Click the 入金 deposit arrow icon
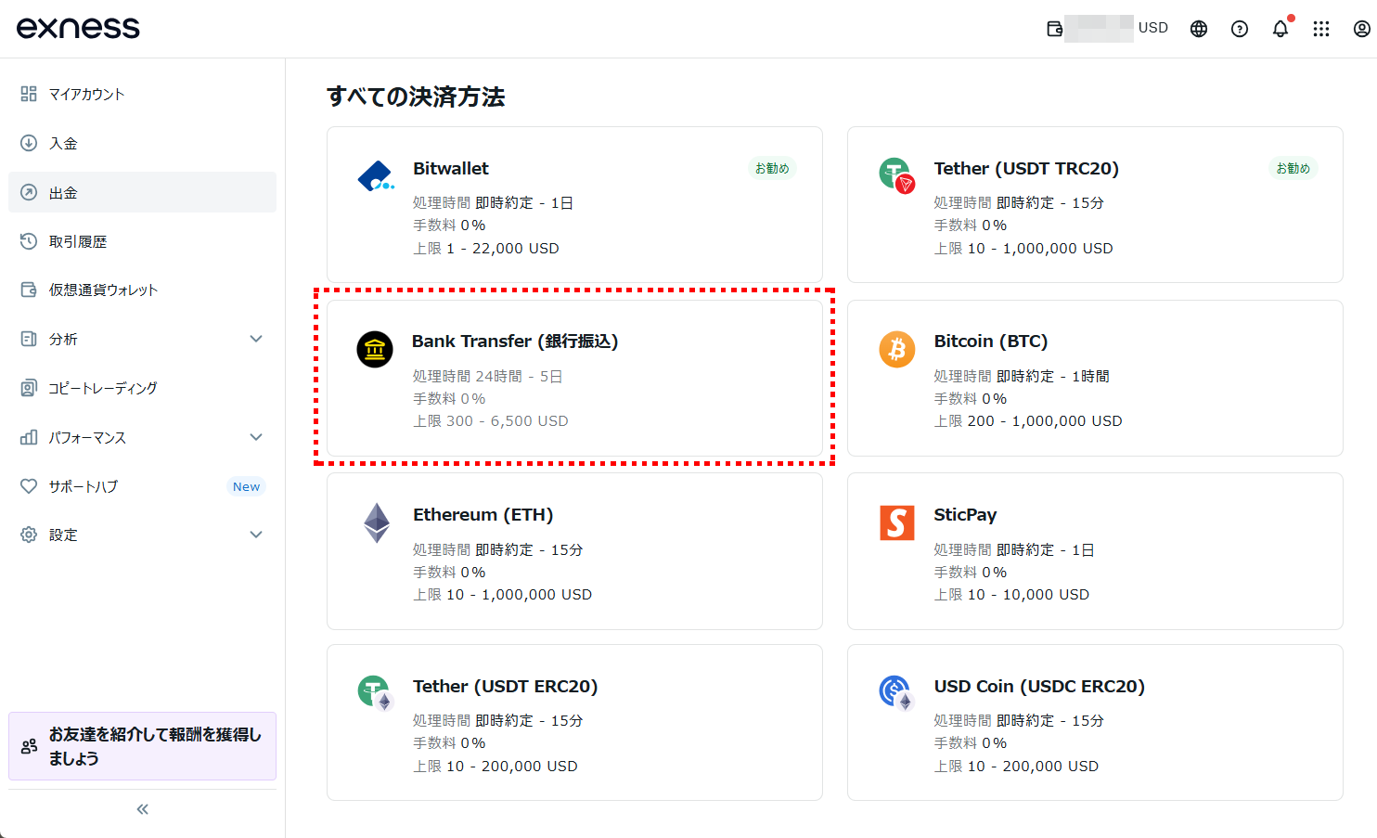The width and height of the screenshot is (1377, 838). point(29,143)
